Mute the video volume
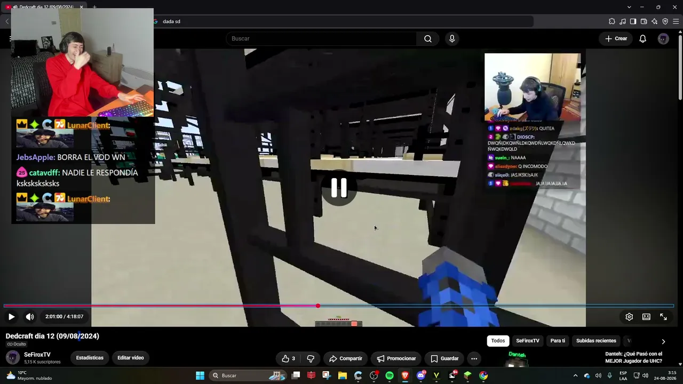Viewport: 683px width, 384px height. coord(30,317)
